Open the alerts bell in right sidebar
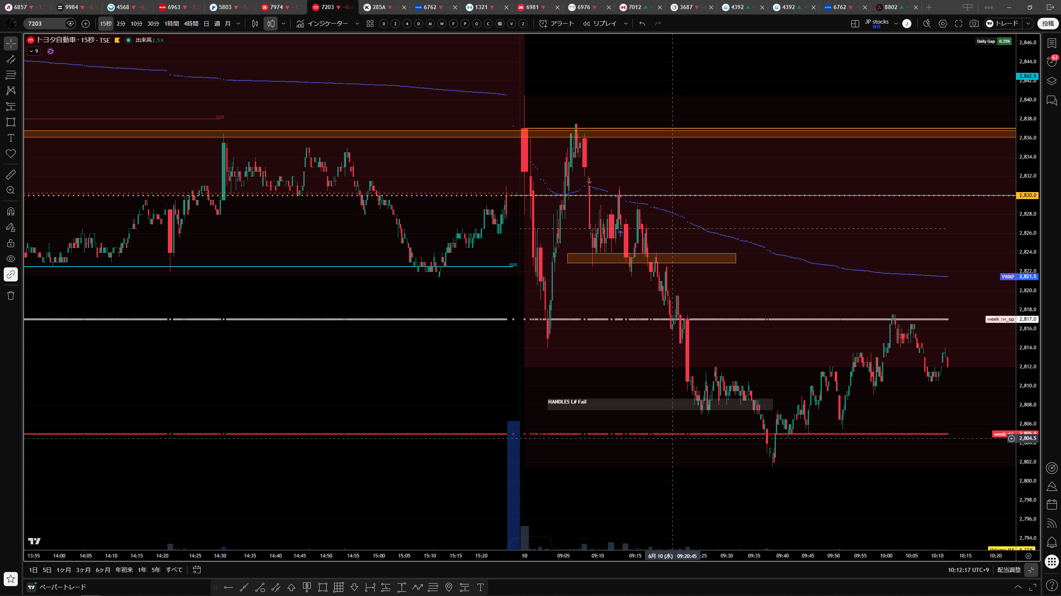The width and height of the screenshot is (1061, 596). pyautogui.click(x=1051, y=543)
